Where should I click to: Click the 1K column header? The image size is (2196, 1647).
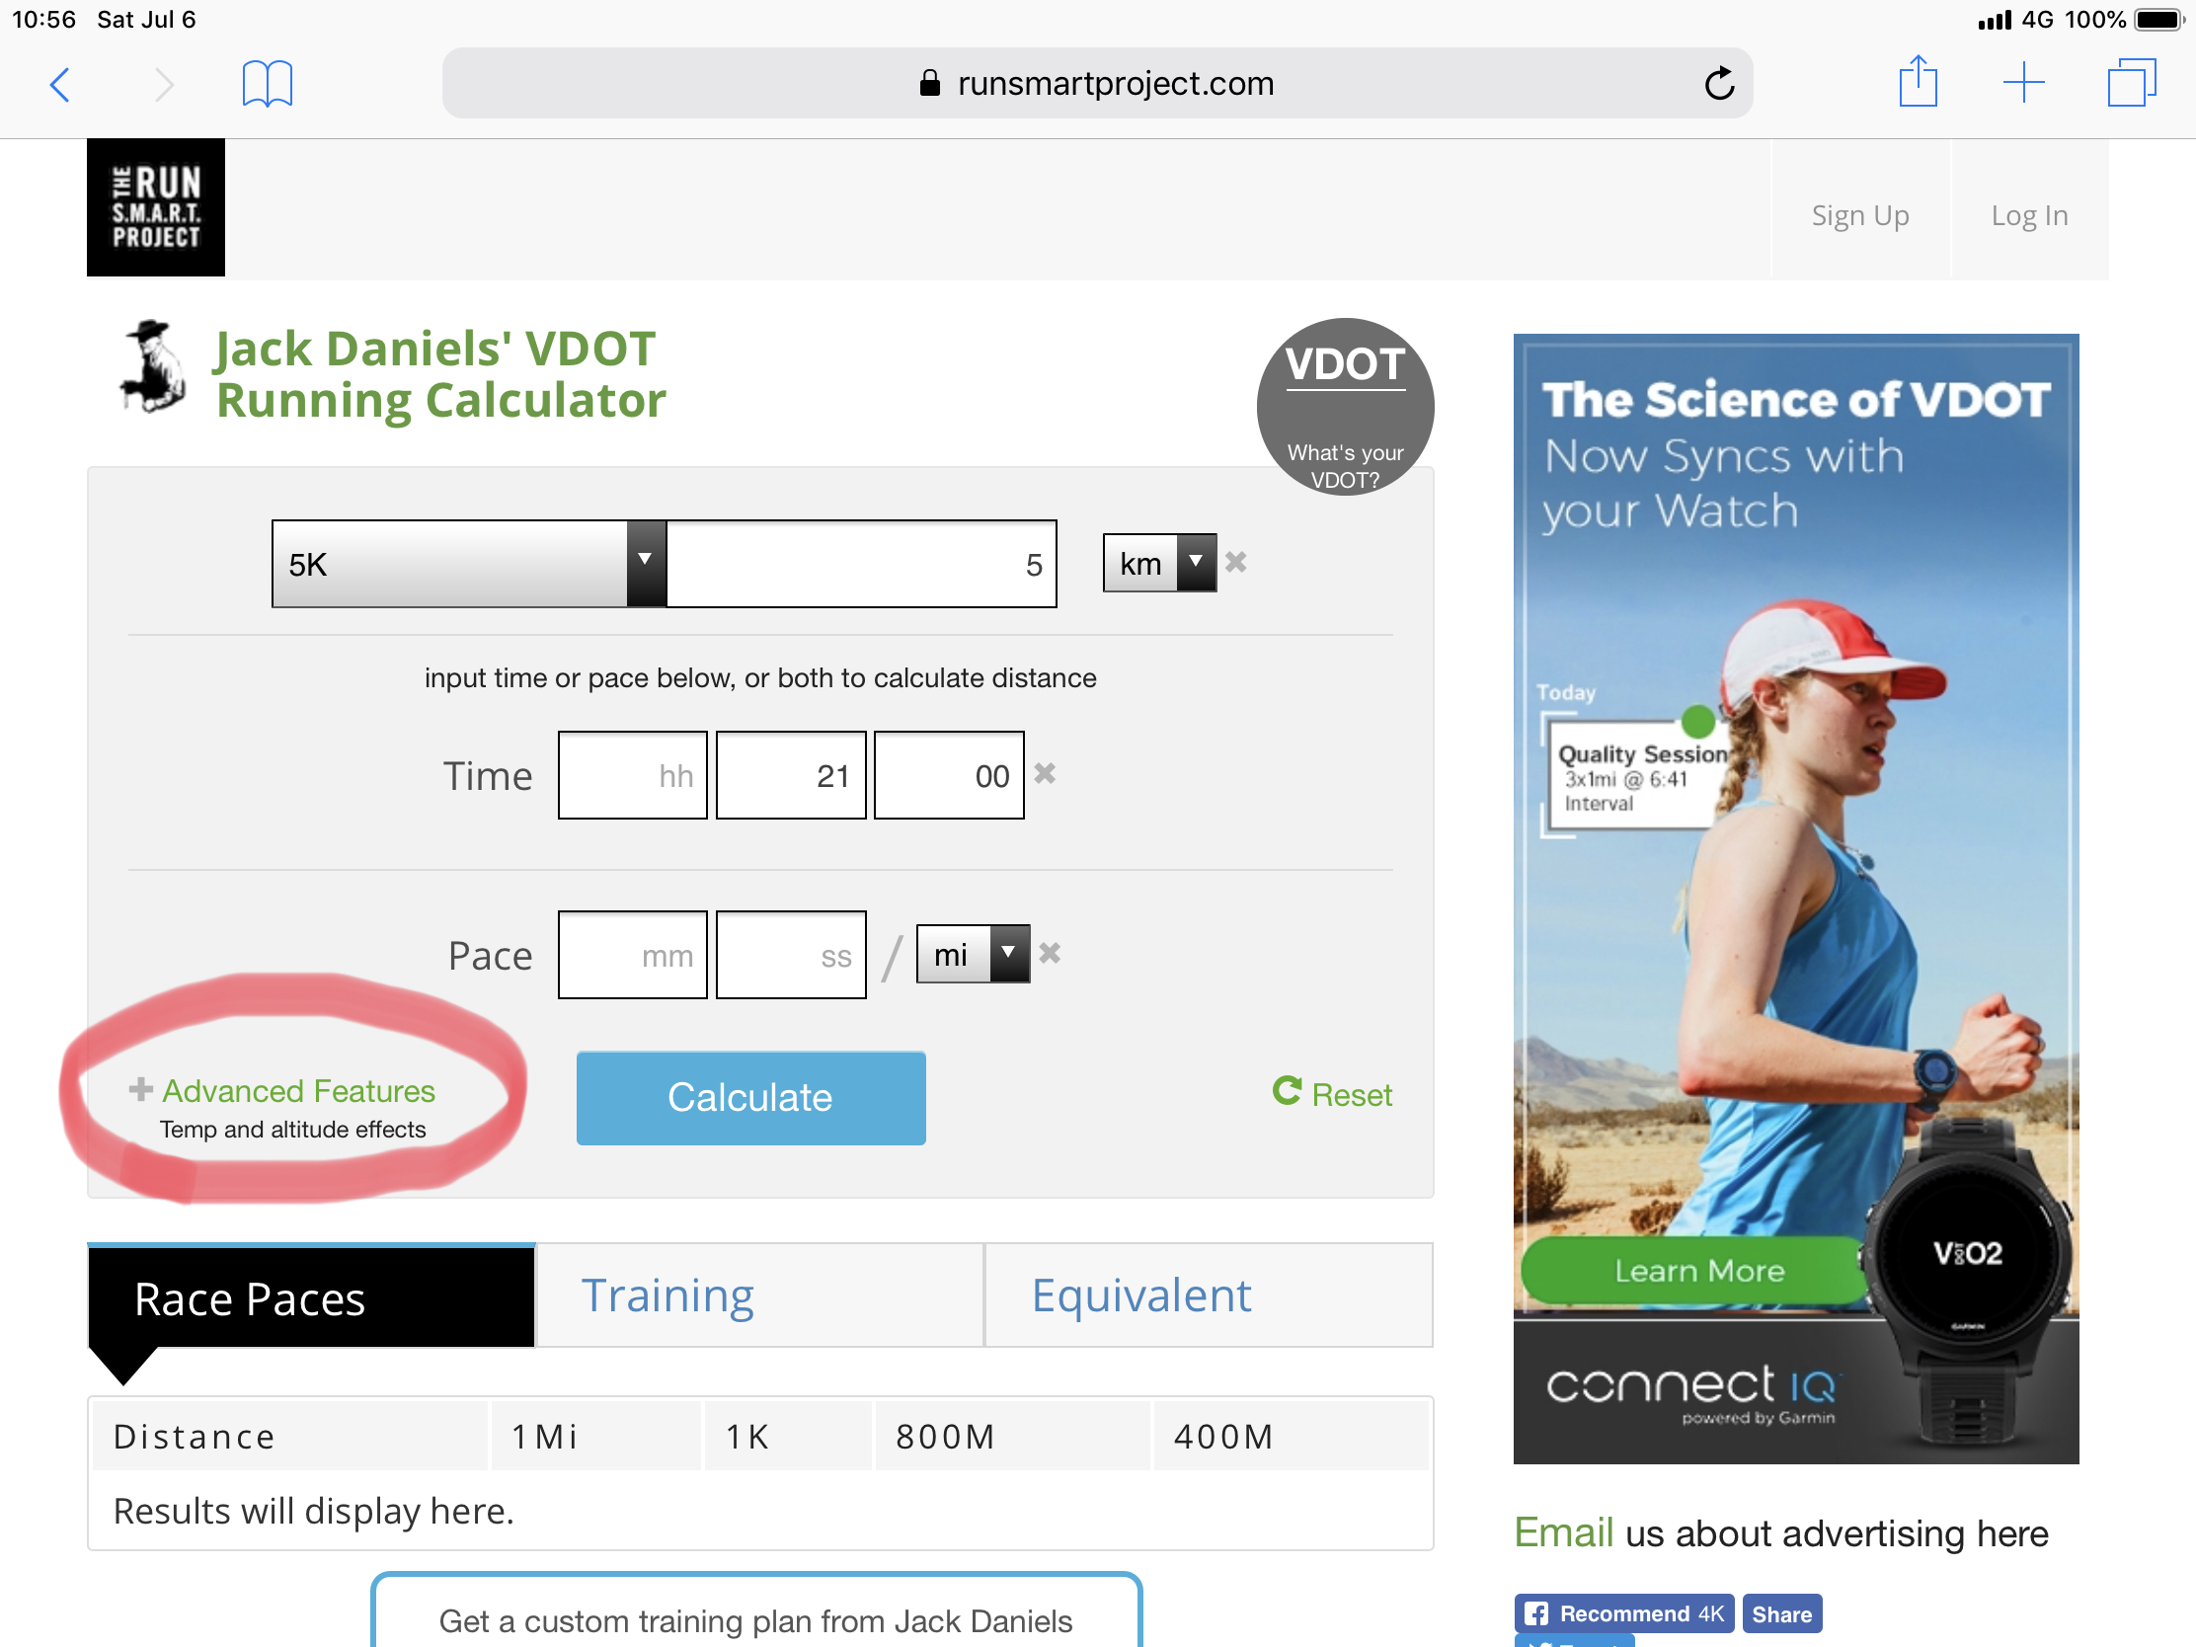787,1437
